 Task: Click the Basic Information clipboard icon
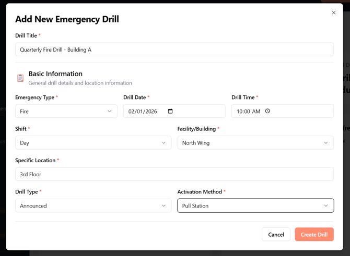[x=20, y=78]
